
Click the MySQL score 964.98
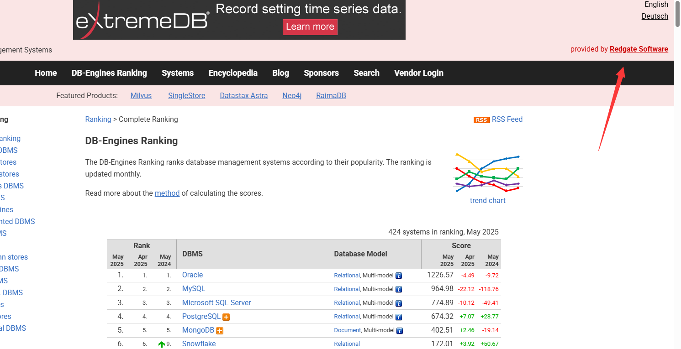[x=442, y=289]
